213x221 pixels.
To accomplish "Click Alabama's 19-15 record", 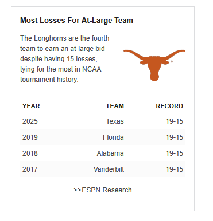I will pos(175,153).
